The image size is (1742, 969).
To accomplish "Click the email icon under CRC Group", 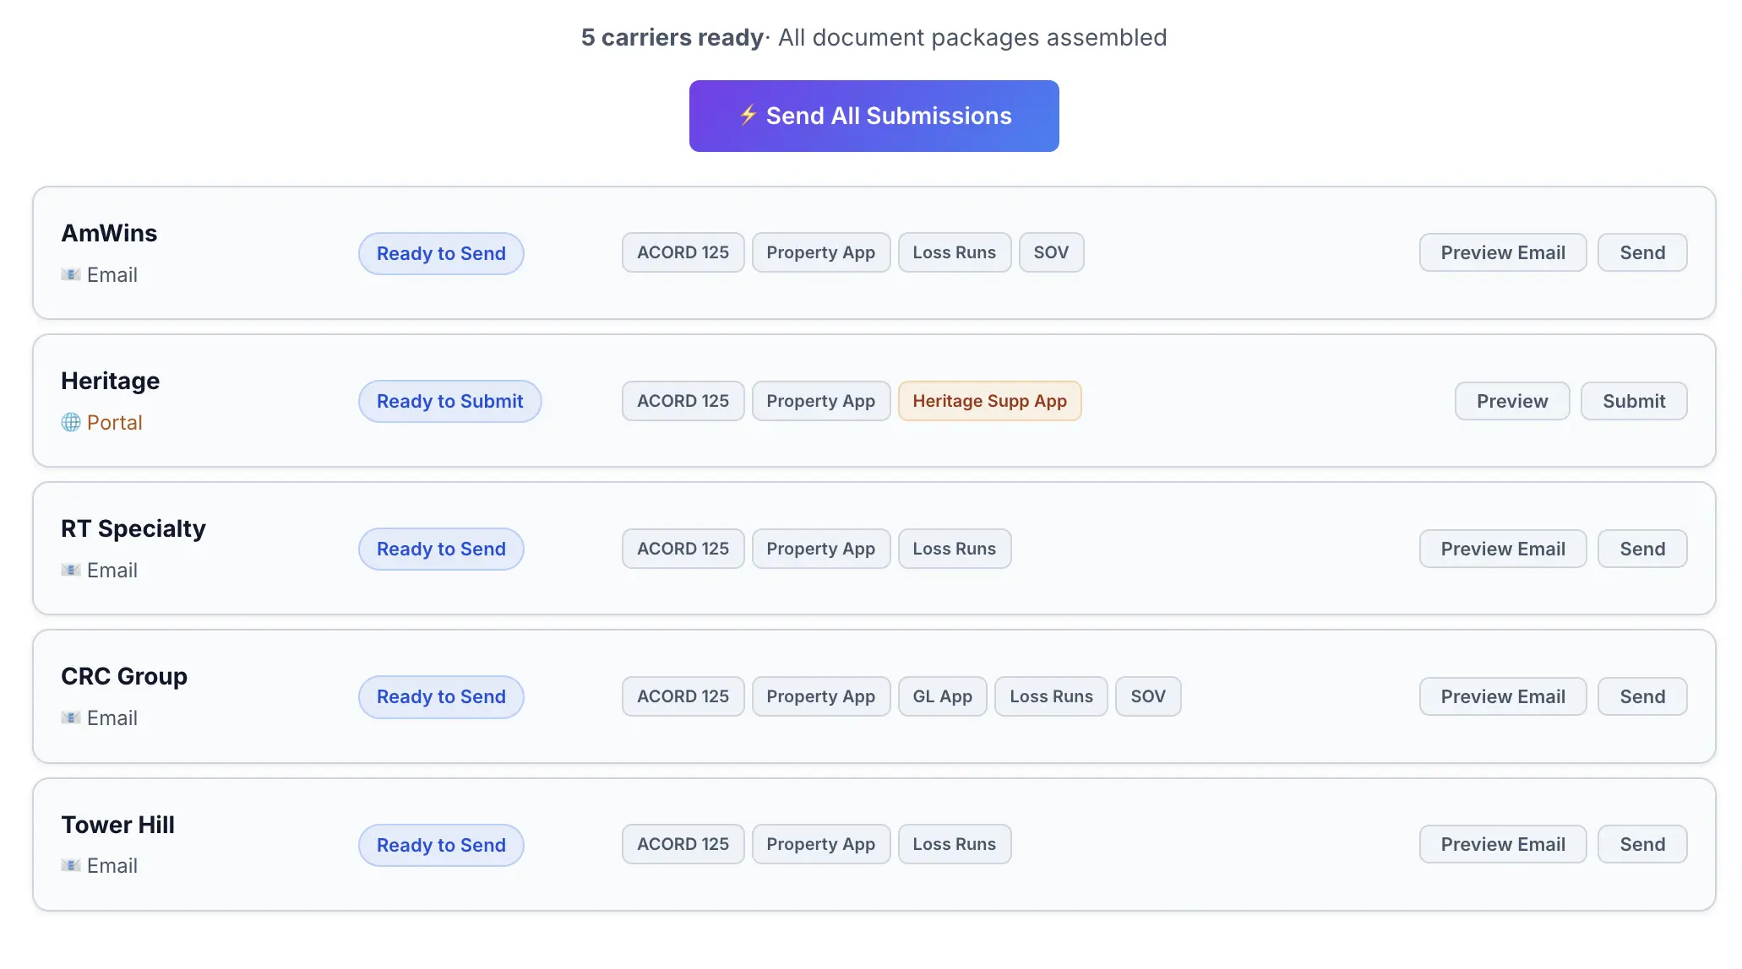I will point(71,717).
